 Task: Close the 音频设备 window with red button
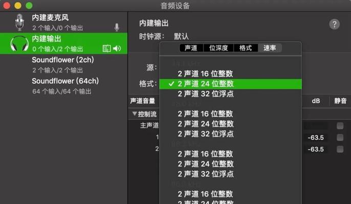tap(7, 6)
